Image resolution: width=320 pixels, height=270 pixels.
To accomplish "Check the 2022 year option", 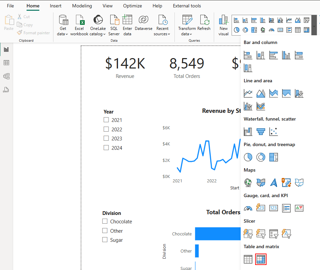I will click(106, 129).
